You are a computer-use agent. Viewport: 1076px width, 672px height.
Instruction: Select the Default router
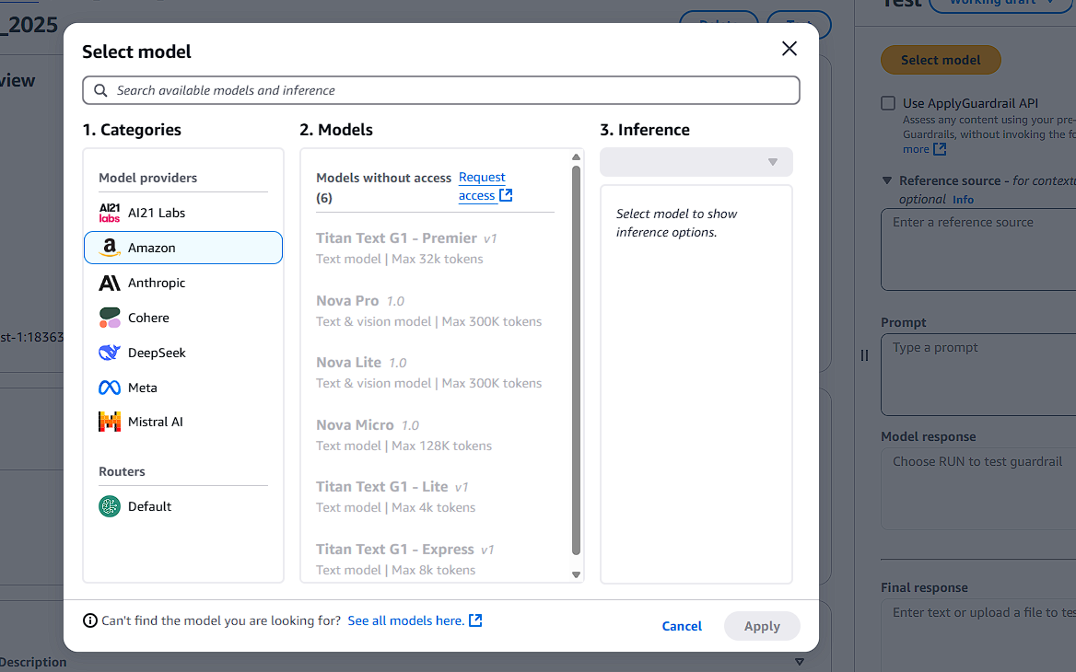coord(183,506)
